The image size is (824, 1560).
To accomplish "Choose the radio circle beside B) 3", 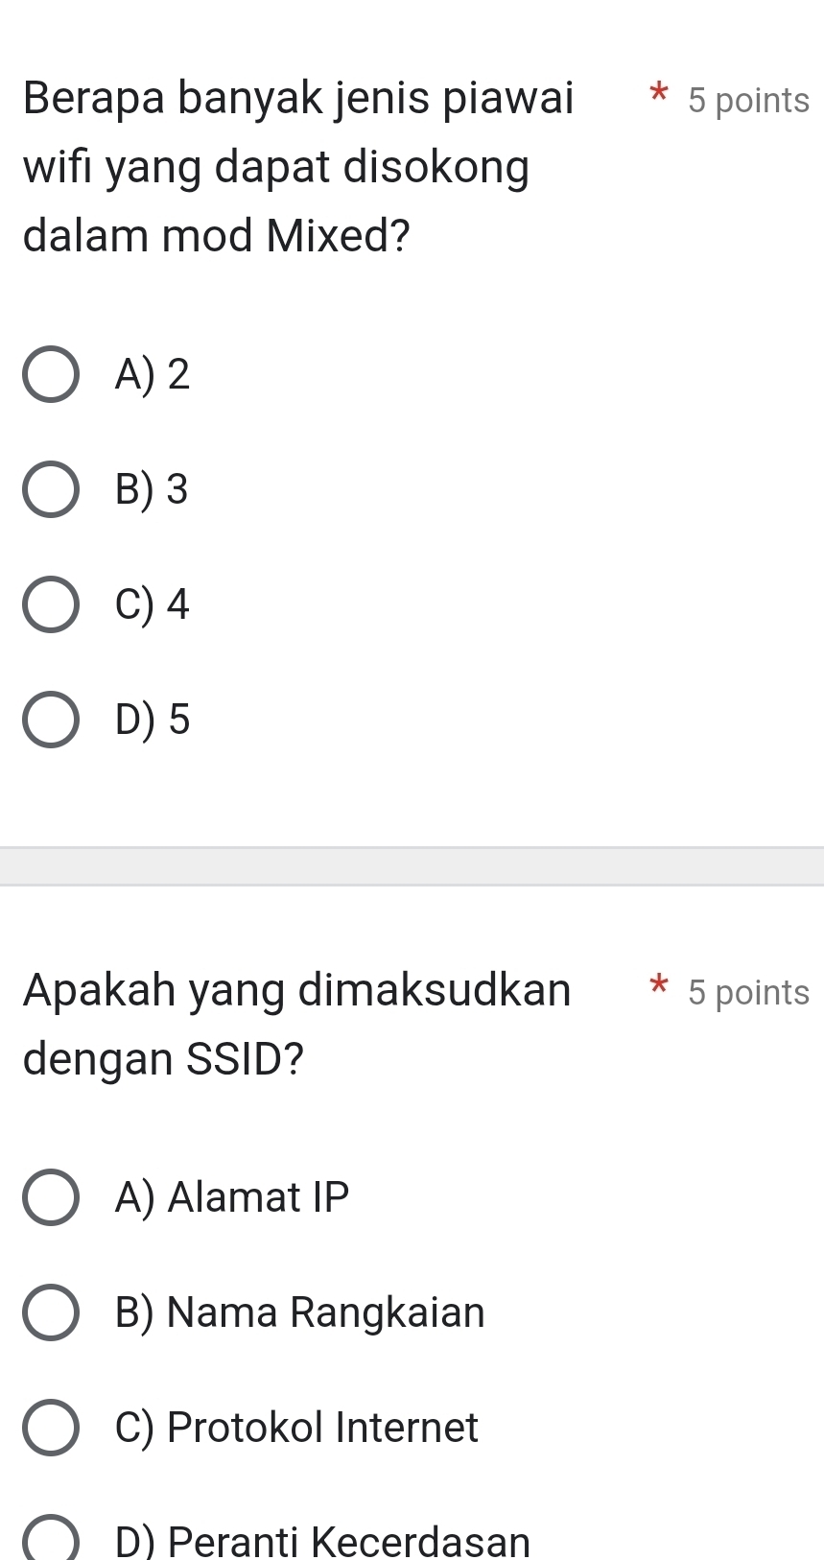I will pos(51,490).
